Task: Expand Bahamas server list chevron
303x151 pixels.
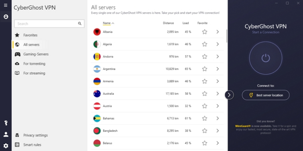Action: point(218,118)
